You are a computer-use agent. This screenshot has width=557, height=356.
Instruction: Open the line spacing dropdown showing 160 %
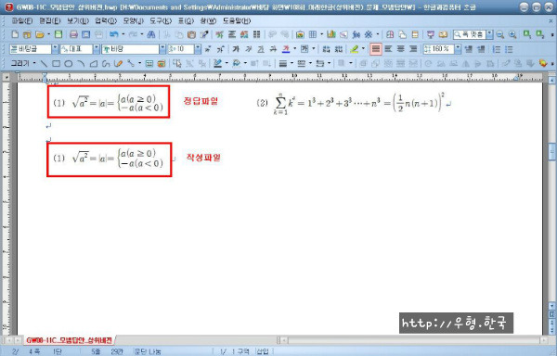click(x=458, y=49)
